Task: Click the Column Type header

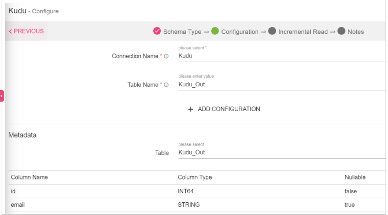Action: click(x=195, y=177)
